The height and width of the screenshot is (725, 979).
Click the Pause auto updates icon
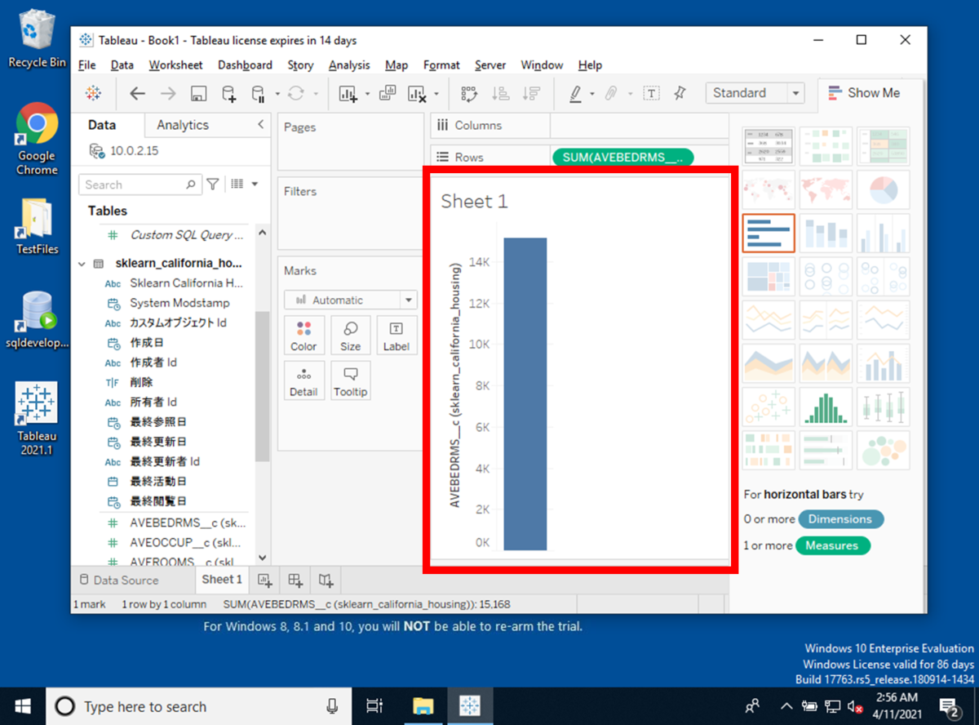258,94
